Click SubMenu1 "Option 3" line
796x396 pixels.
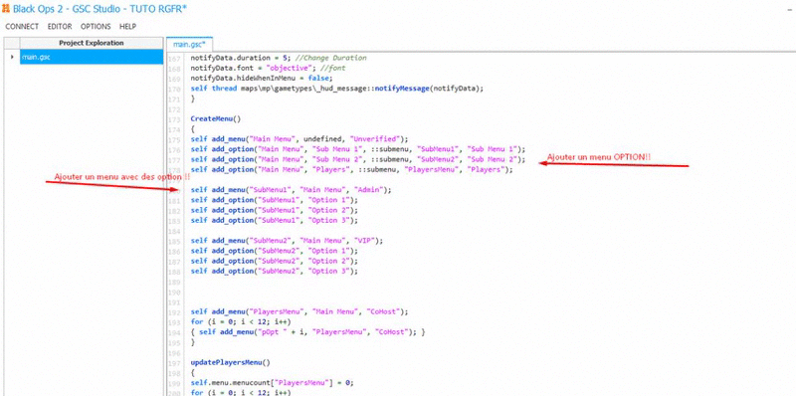click(x=275, y=220)
